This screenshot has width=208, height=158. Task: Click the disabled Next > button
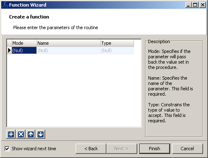pyautogui.click(x=122, y=149)
